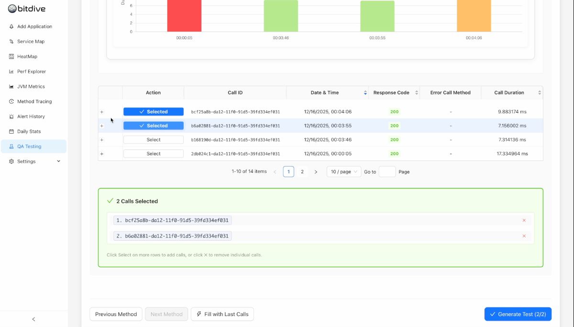Click the Service Map sidebar icon

click(11, 42)
